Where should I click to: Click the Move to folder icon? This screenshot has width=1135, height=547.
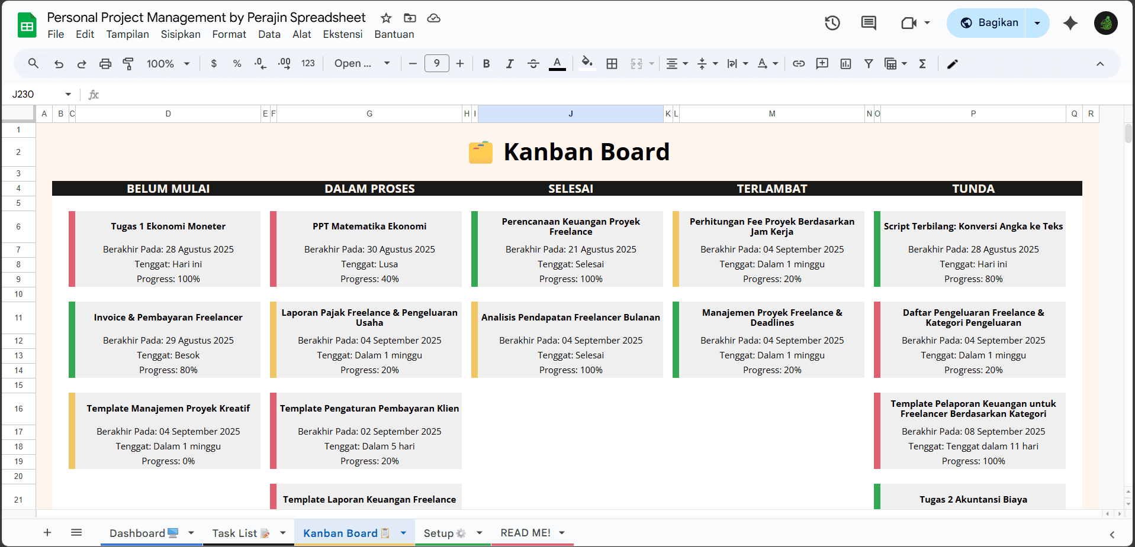tap(410, 18)
